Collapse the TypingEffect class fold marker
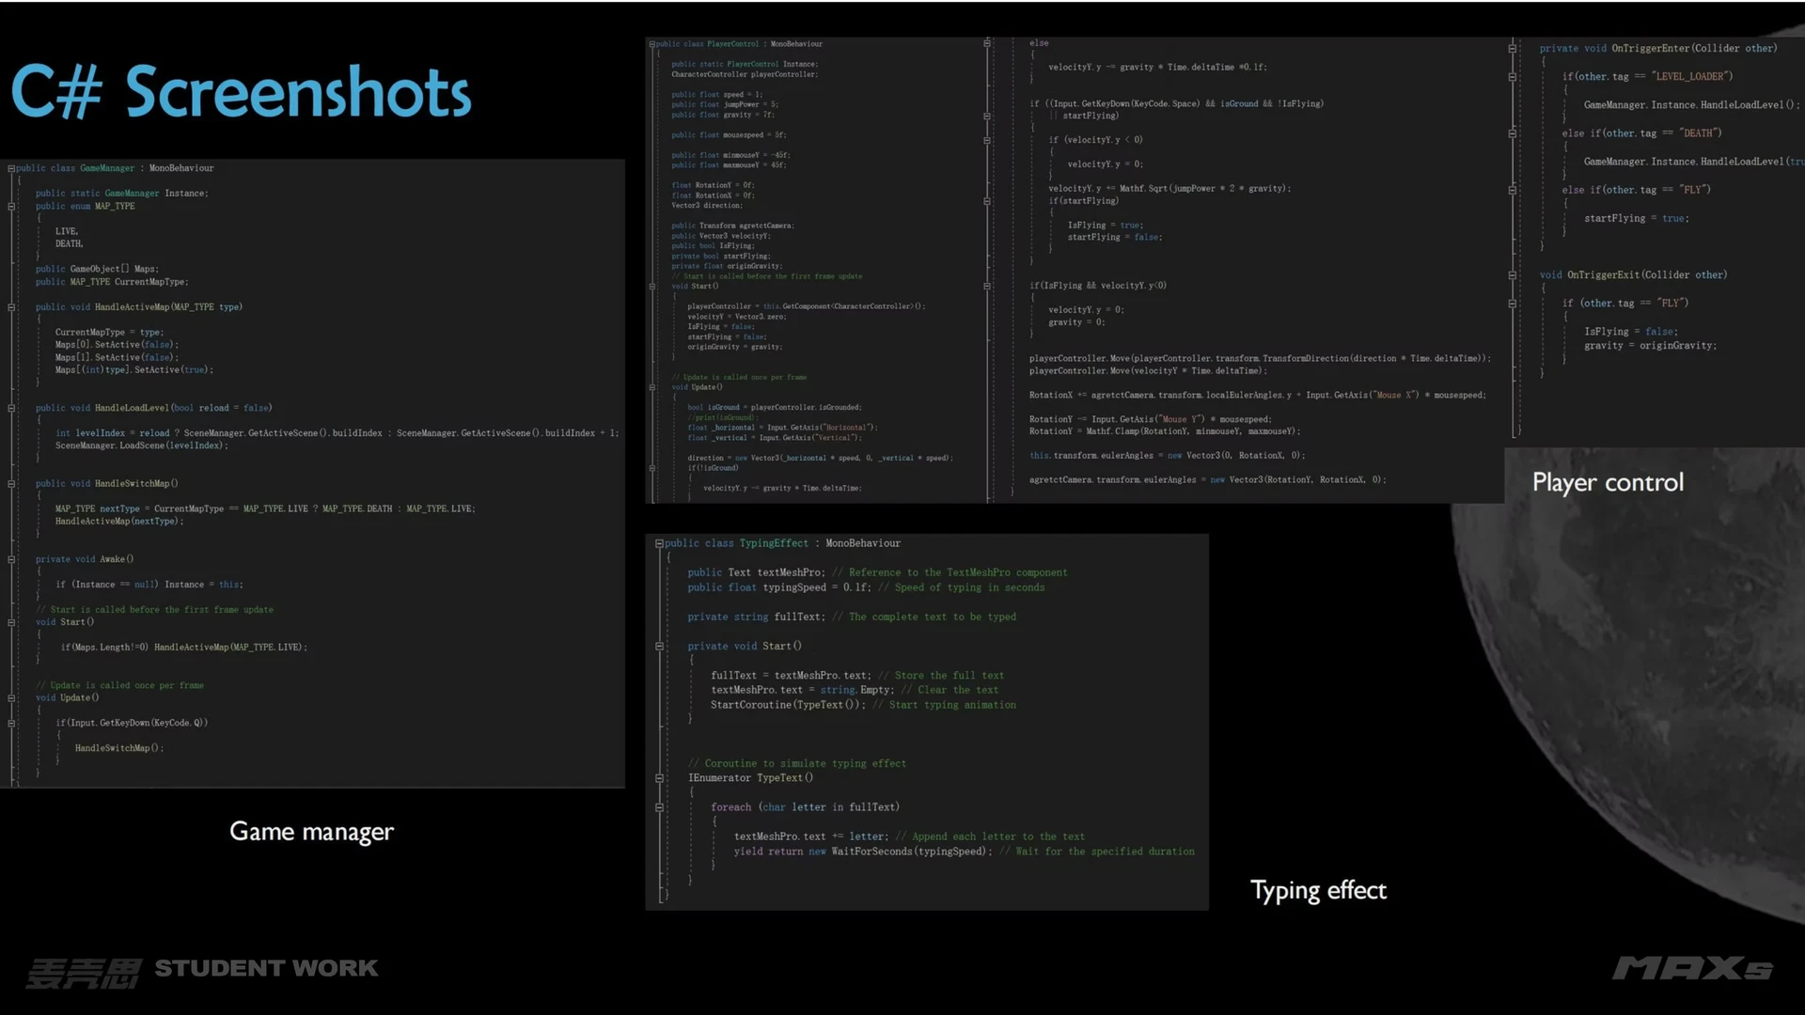The width and height of the screenshot is (1805, 1015). click(659, 543)
